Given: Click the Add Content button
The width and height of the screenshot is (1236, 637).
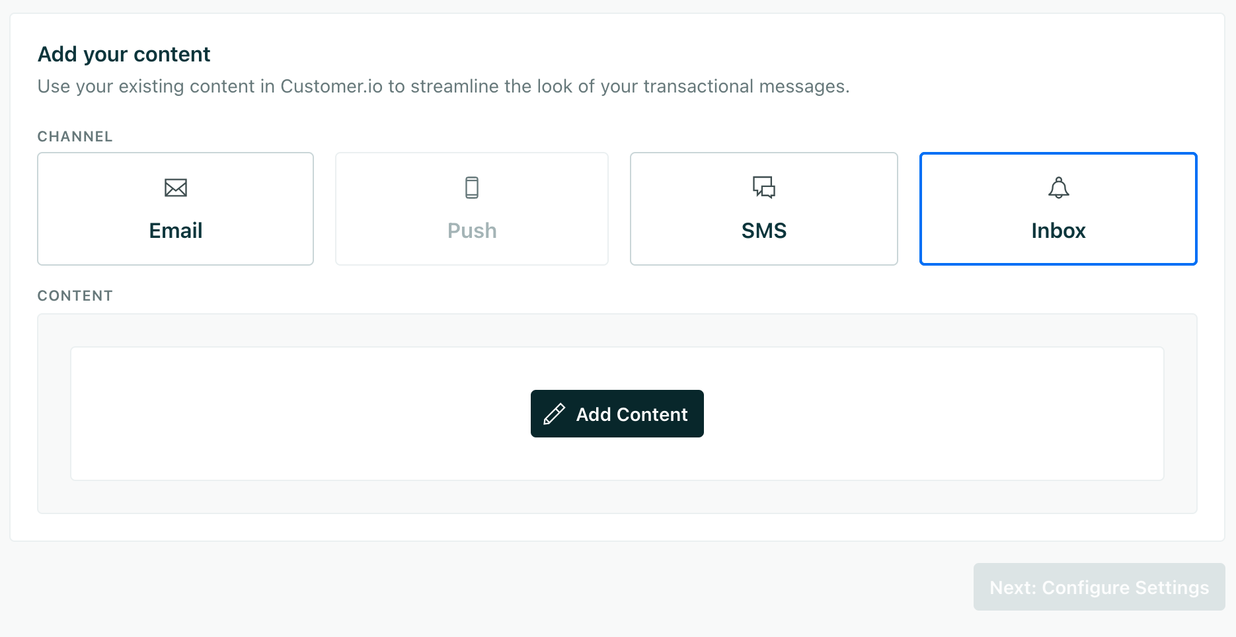Looking at the screenshot, I should pyautogui.click(x=617, y=414).
